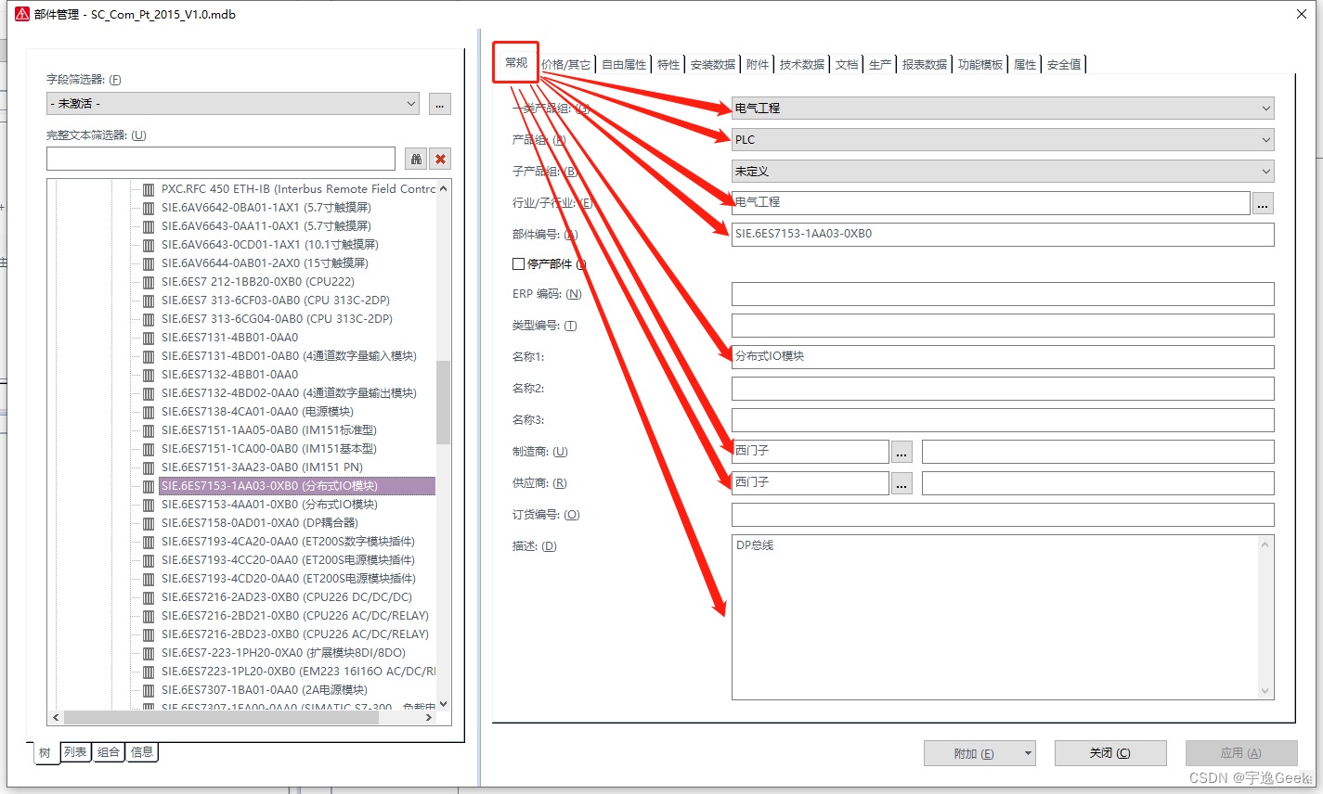
Task: Click part icon of SIE.6ES7158-0AD01-0XA0 DP耦合器
Action: (x=149, y=523)
